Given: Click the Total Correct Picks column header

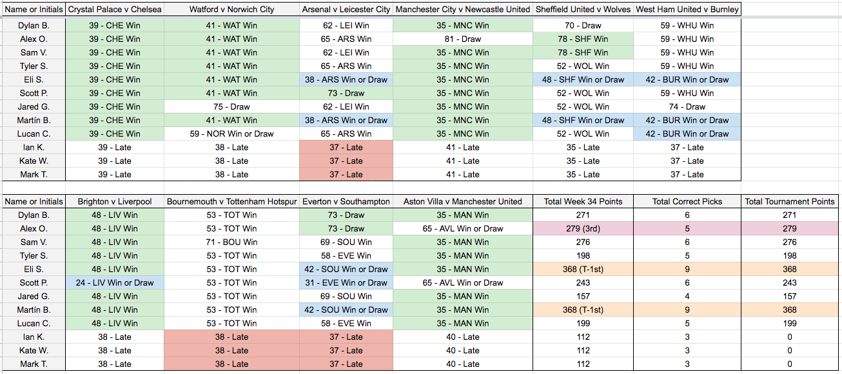Looking at the screenshot, I should [687, 202].
